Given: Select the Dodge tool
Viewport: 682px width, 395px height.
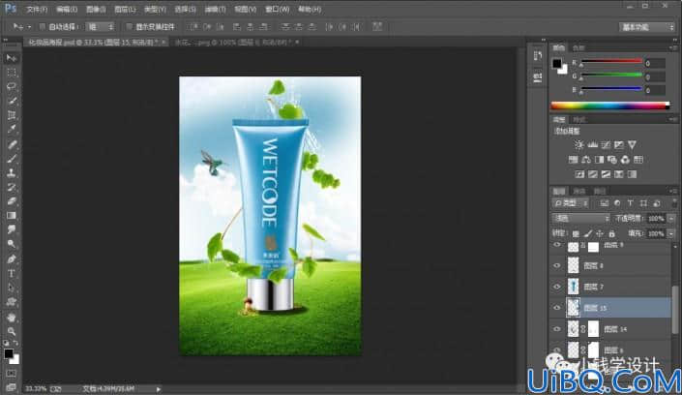Looking at the screenshot, I should pos(12,244).
